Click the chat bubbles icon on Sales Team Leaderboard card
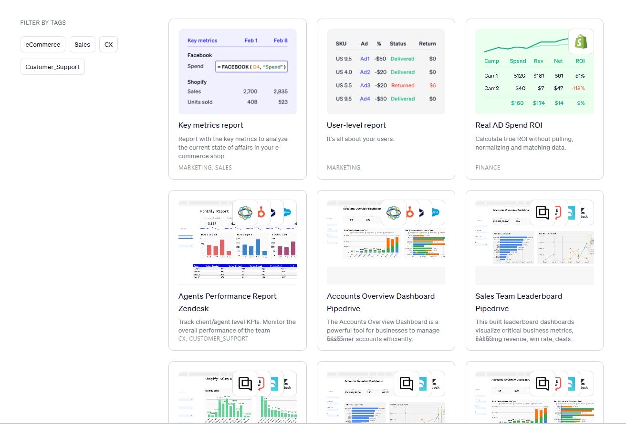This screenshot has width=626, height=424. [543, 212]
